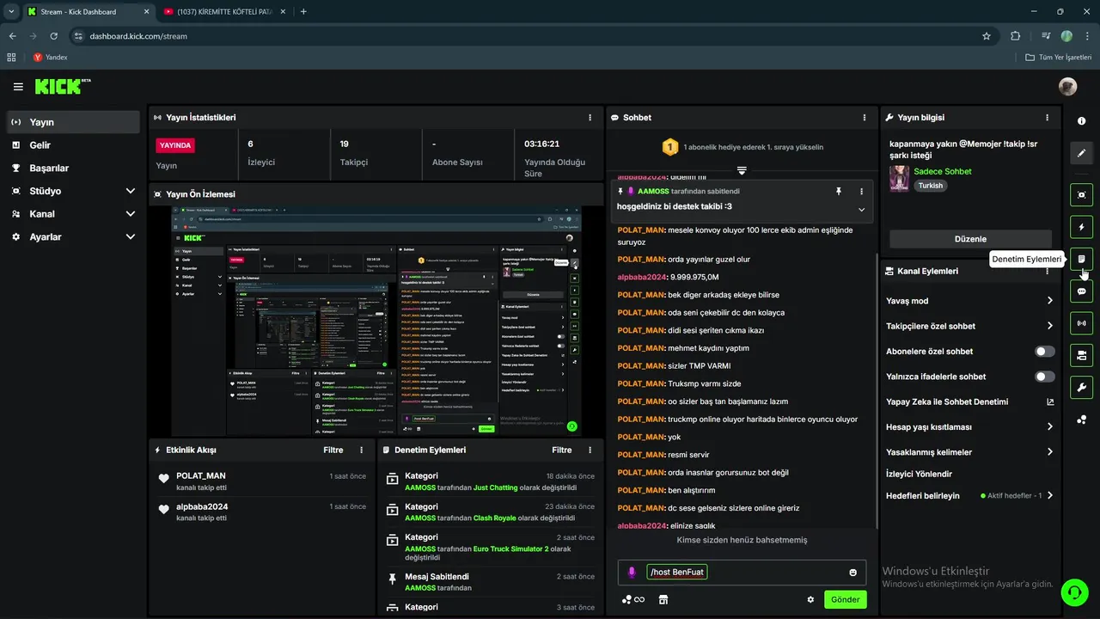The image size is (1100, 619).
Task: Open Denetim Eylemleri panel three-dot menu
Action: (x=590, y=450)
